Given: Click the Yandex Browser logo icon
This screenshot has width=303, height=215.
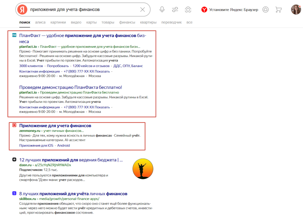Looking at the screenshot, I should [204, 9].
